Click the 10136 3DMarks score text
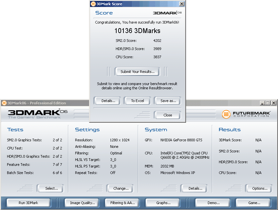The height and width of the screenshot is (210, 278). (137, 31)
